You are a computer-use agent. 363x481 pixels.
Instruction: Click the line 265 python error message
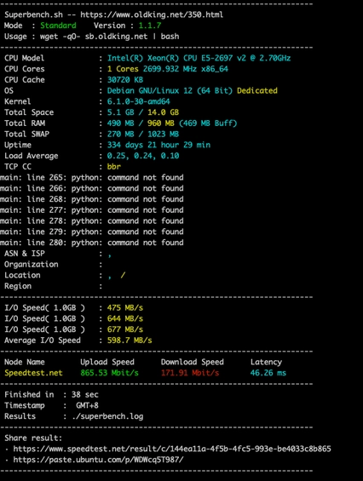tap(91, 177)
